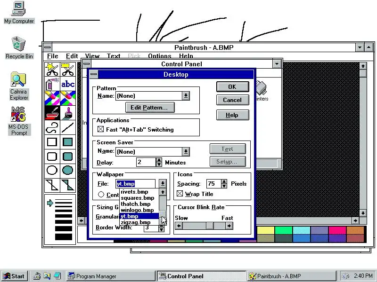Open the Recycle Bin desktop icon

pos(19,47)
